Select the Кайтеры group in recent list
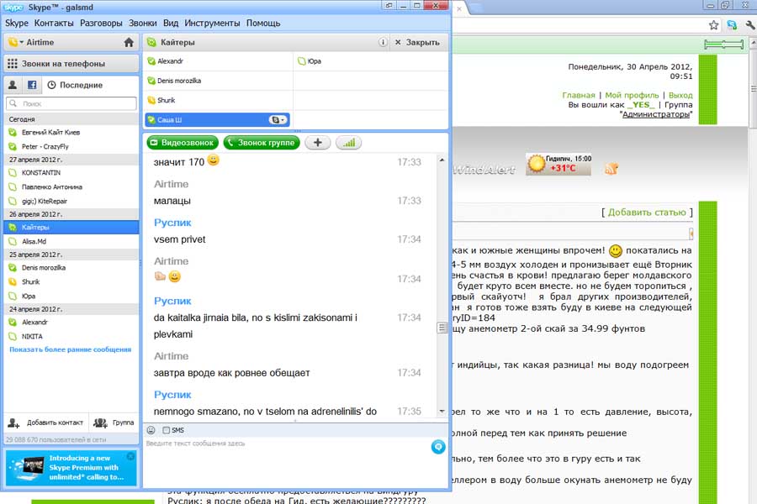The height and width of the screenshot is (504, 757). 71,227
